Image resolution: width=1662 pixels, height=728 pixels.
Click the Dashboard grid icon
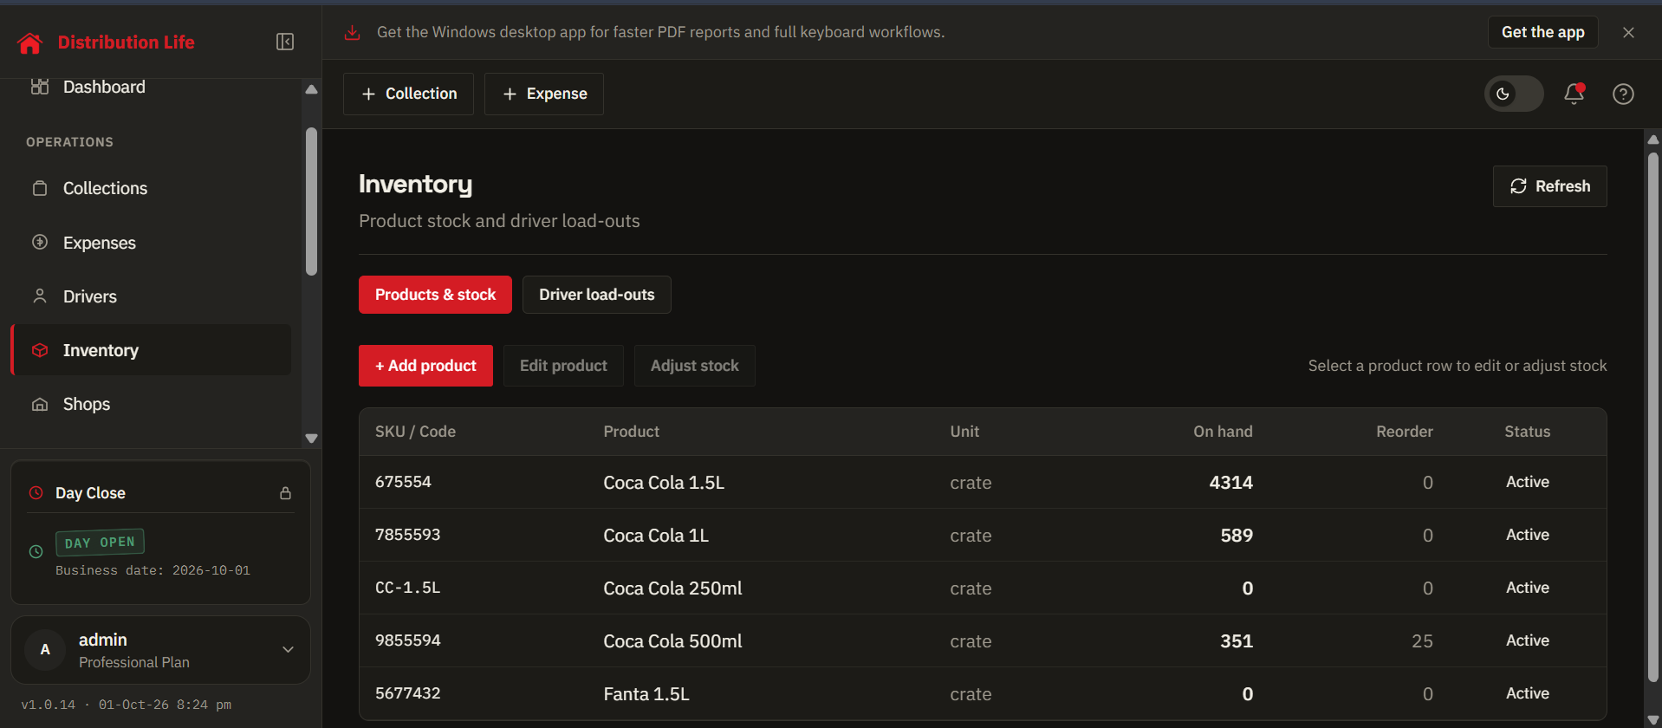[40, 87]
